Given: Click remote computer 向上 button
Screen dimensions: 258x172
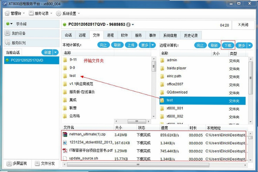Looking at the screenshot, I should point(201,45).
